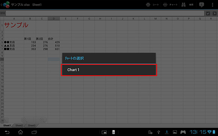
Task: Tap the Wi-Fi status icon
Action: pos(209,132)
